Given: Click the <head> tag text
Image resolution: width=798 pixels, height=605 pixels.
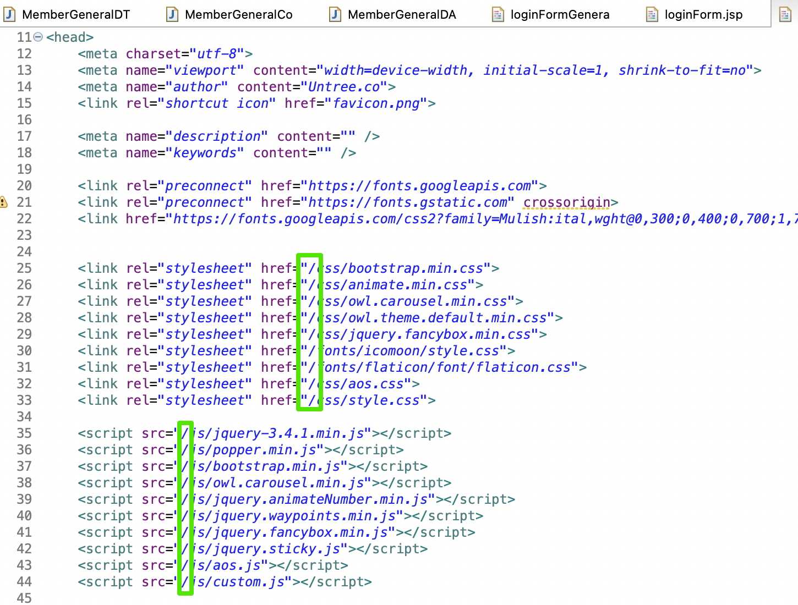Looking at the screenshot, I should (70, 37).
